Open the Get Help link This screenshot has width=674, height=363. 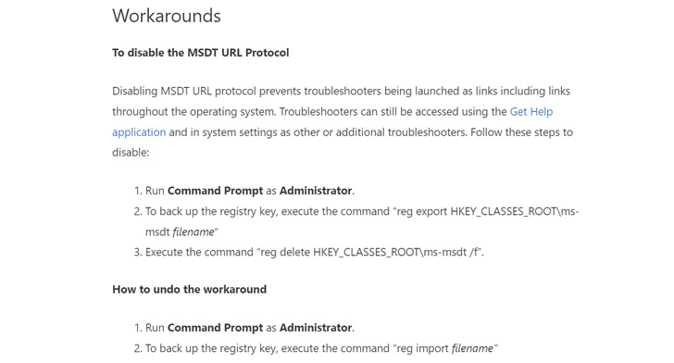[x=530, y=112]
